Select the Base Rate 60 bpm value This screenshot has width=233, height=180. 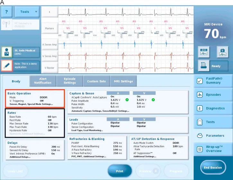(x=52, y=117)
